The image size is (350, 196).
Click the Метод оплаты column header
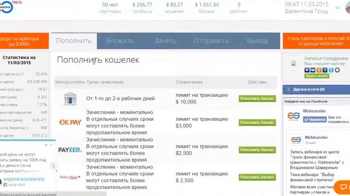tap(70, 82)
